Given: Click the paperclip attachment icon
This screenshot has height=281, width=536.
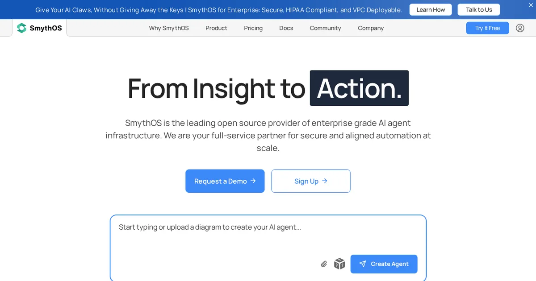Looking at the screenshot, I should (x=324, y=264).
